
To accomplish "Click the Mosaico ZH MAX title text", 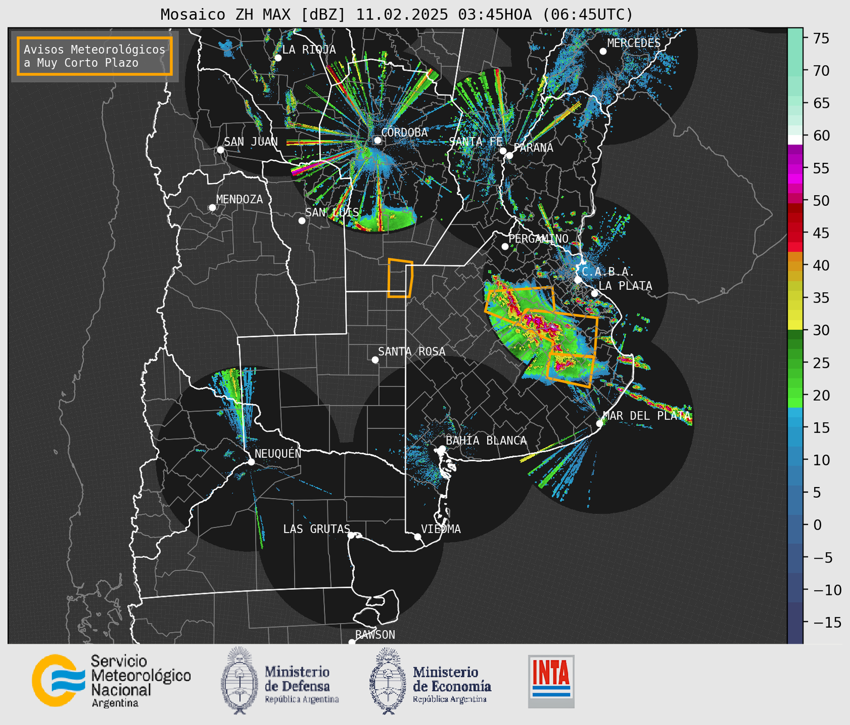I will pyautogui.click(x=397, y=15).
